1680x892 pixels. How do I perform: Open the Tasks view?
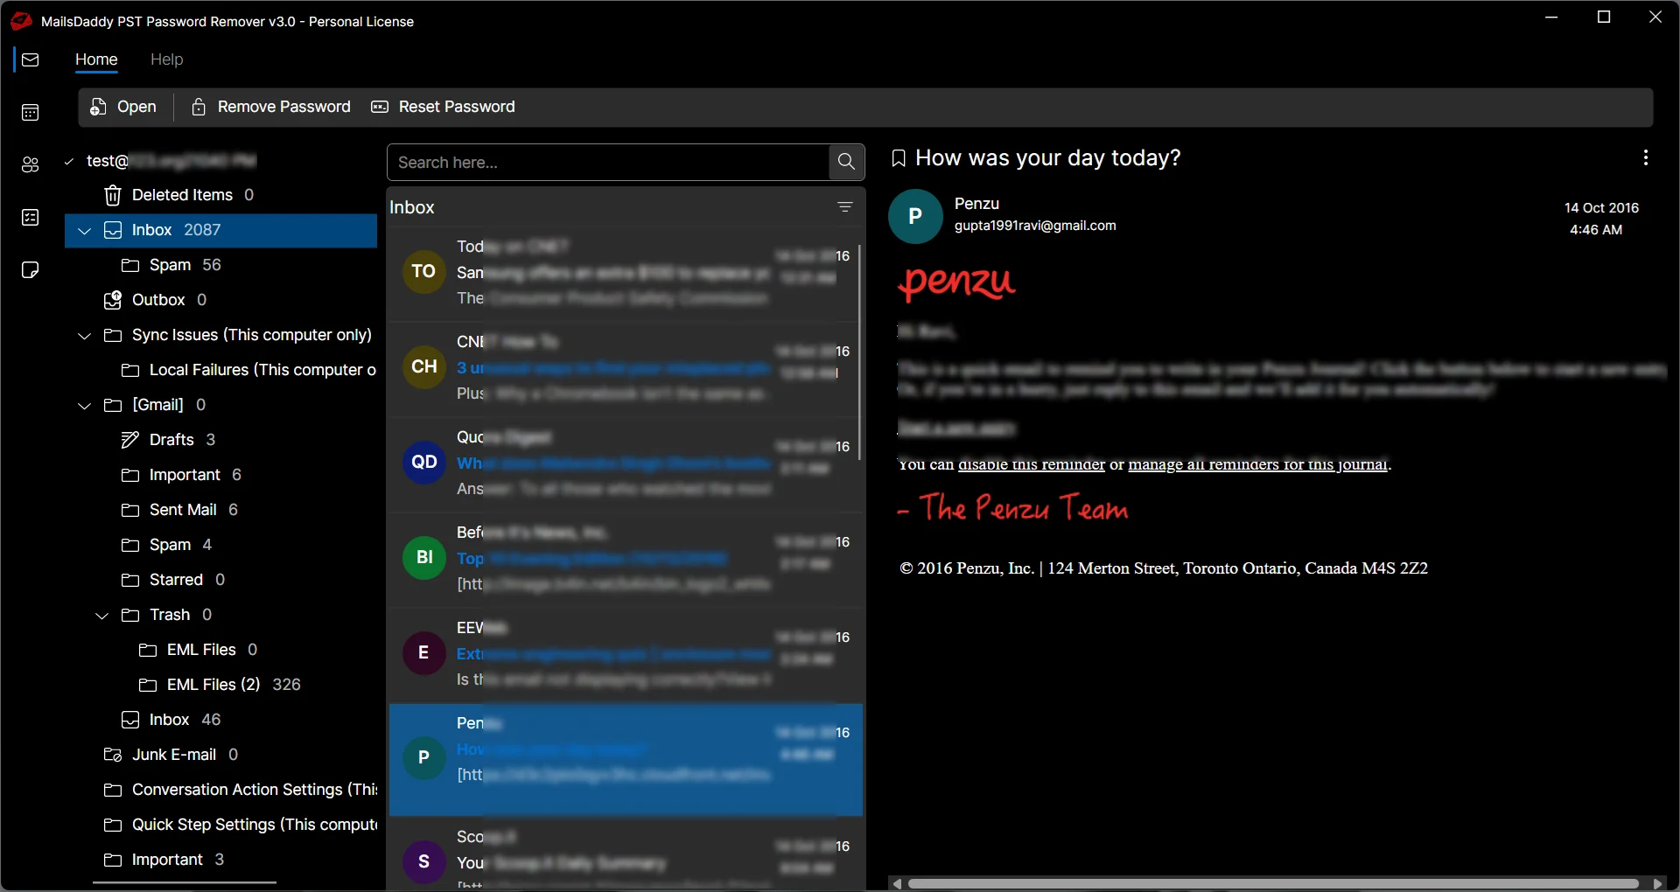tap(30, 217)
